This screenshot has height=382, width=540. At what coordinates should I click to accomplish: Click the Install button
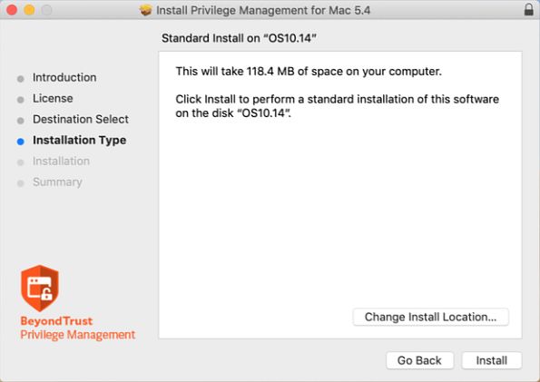pyautogui.click(x=491, y=360)
